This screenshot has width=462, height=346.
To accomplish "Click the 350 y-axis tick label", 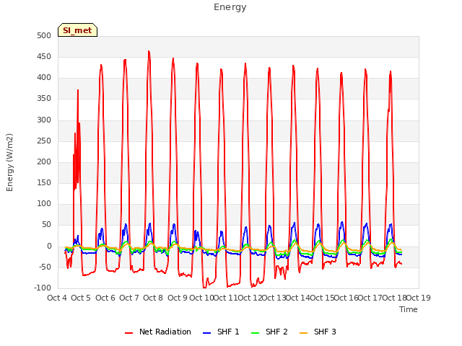I will [x=44, y=99].
